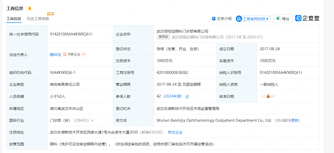This screenshot has width=334, height=153.
Task: Open the 附近企业 nearby companies link
Action: click(175, 132)
